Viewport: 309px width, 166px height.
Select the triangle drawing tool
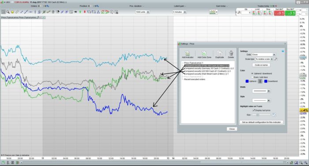[98, 12]
